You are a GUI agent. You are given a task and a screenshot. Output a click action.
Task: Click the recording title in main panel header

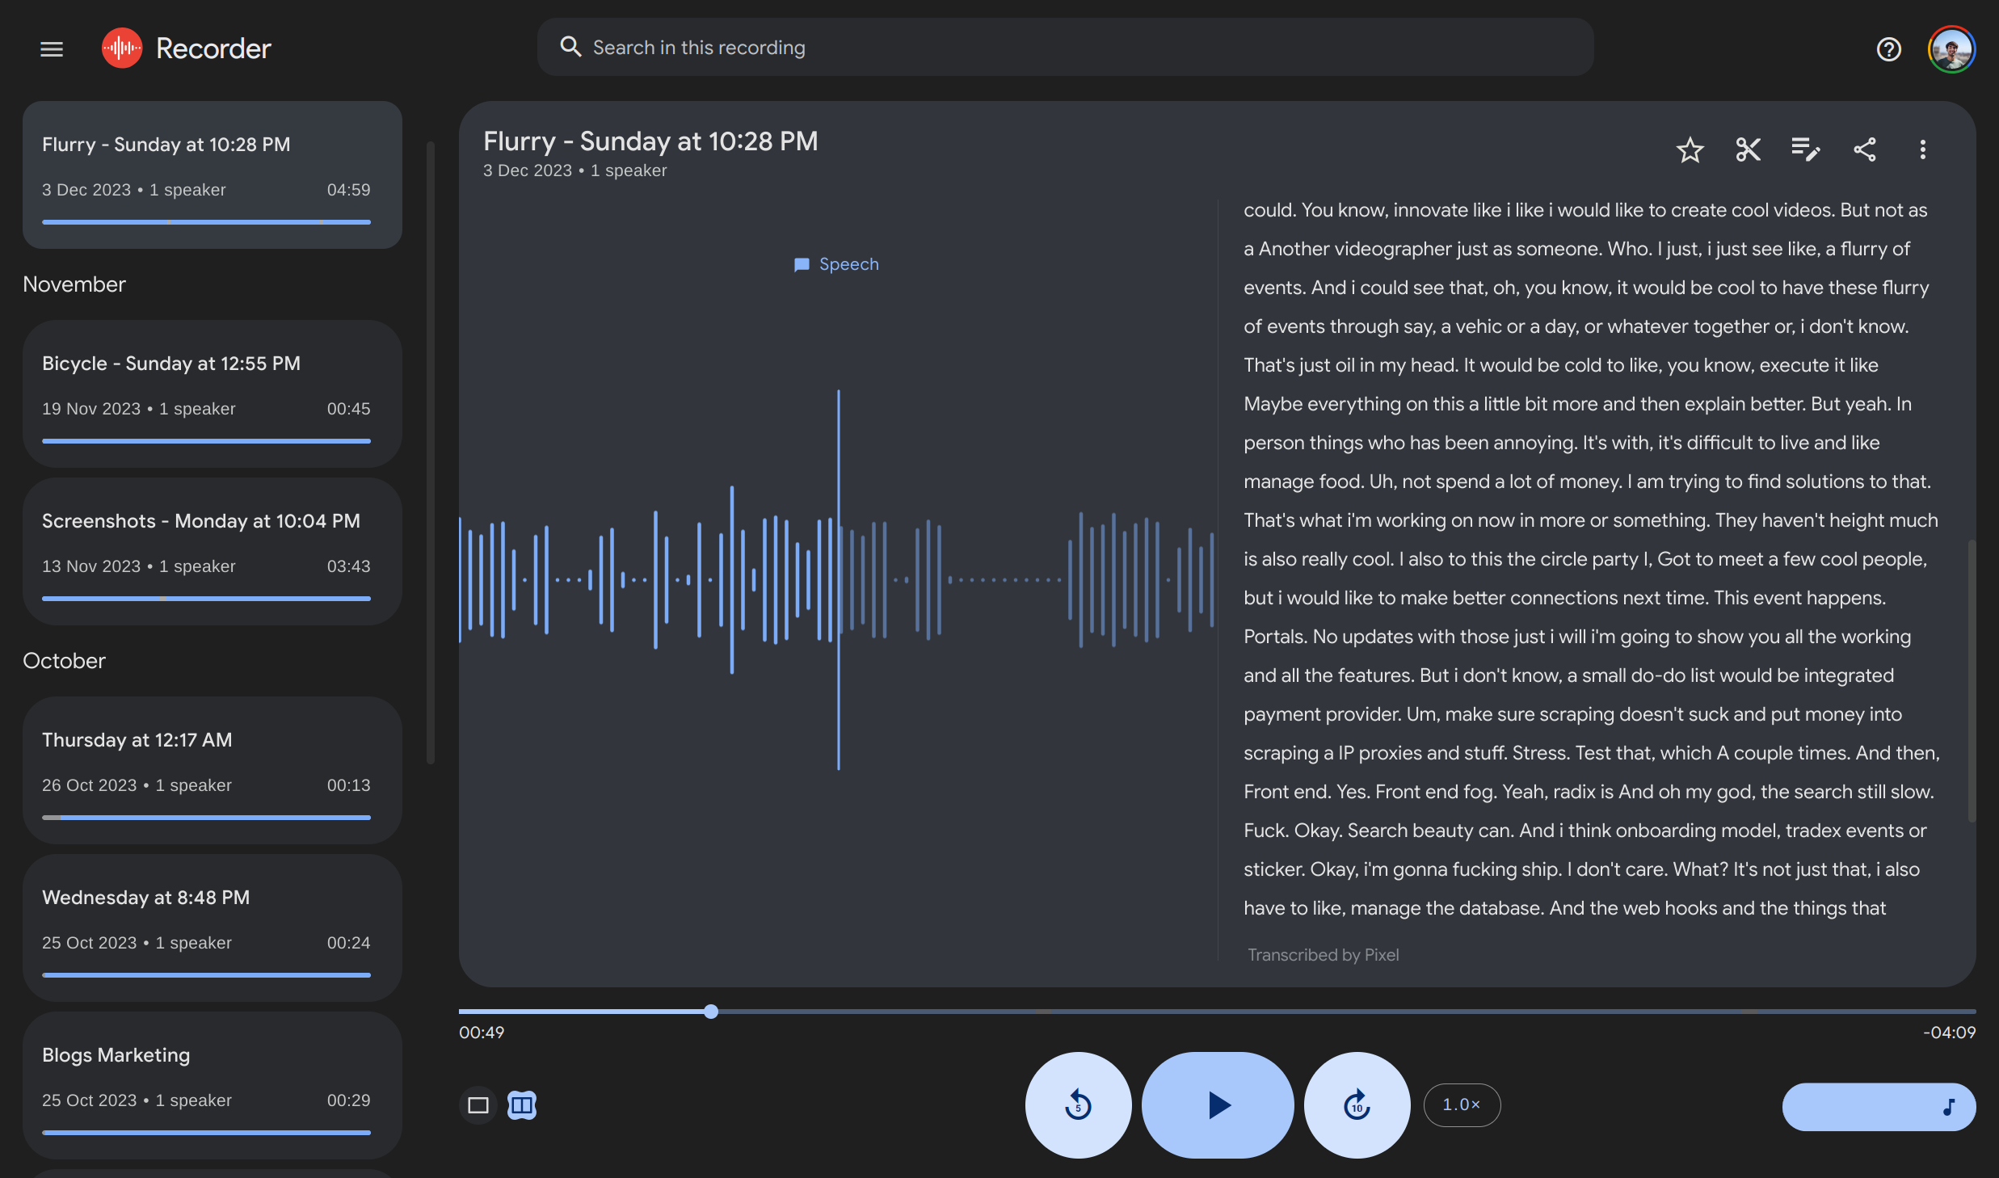pos(650,141)
